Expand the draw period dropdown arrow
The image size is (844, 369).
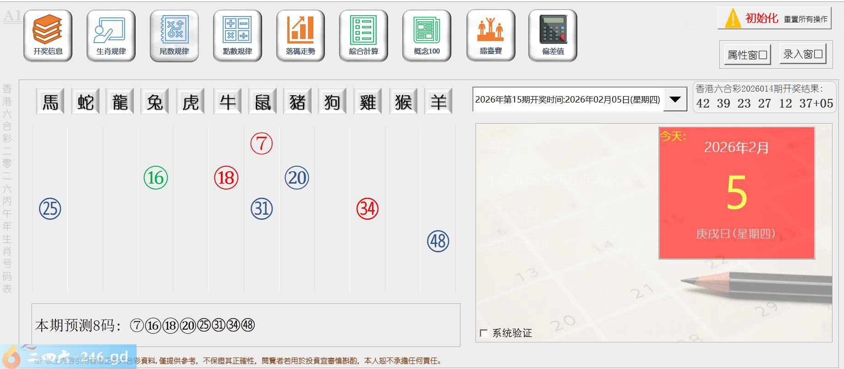click(675, 99)
